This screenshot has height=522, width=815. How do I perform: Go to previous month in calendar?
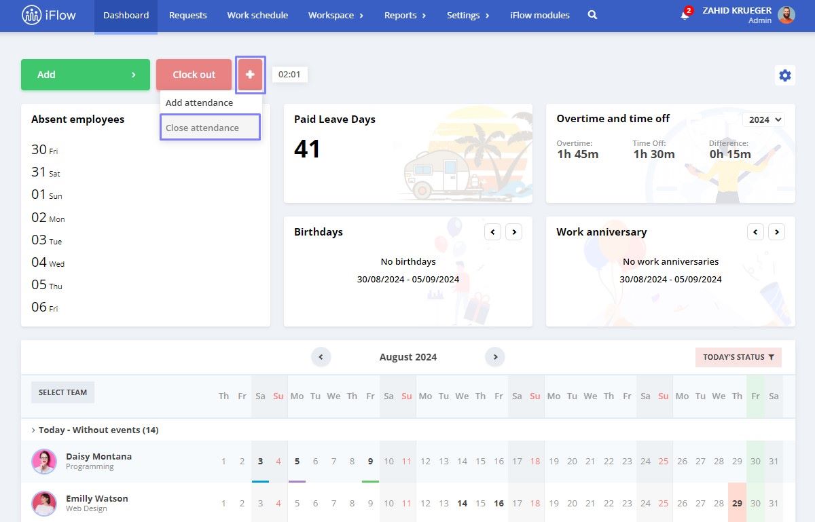pyautogui.click(x=321, y=357)
